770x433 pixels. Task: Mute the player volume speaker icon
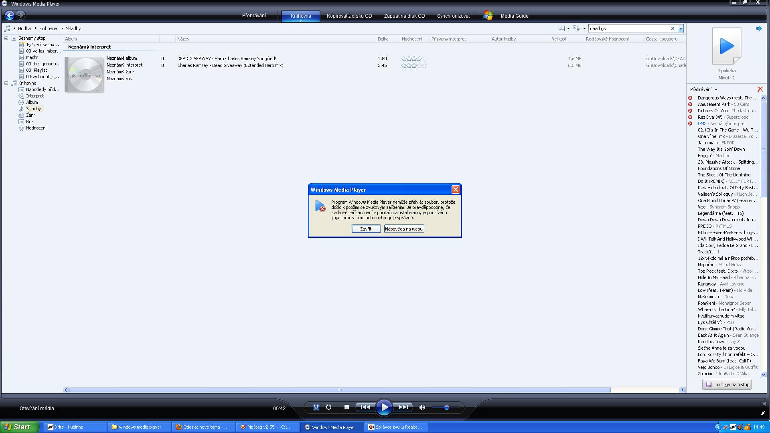[422, 407]
